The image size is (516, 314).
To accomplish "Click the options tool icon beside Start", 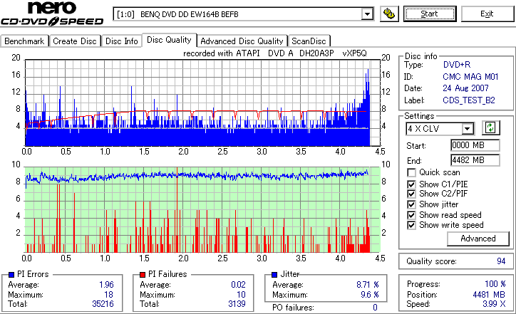I will (389, 14).
